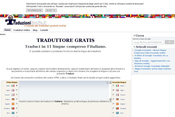Image resolution: width=175 pixels, height=117 pixels.
Task: Click the Portuguese flag under Prima lingua
Action: coord(13,109)
